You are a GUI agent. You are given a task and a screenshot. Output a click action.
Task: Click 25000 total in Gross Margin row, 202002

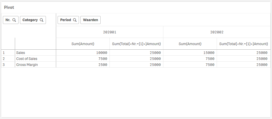243,64
